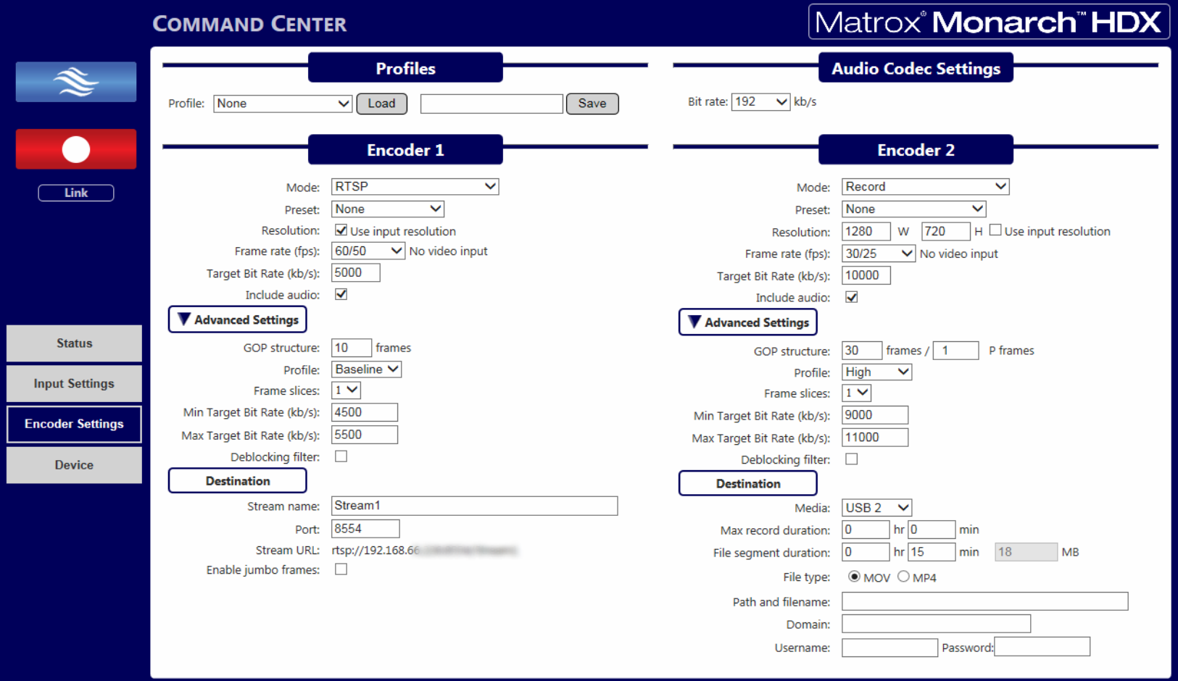Viewport: 1178px width, 681px height.
Task: Click the Stream name field
Action: click(x=475, y=506)
